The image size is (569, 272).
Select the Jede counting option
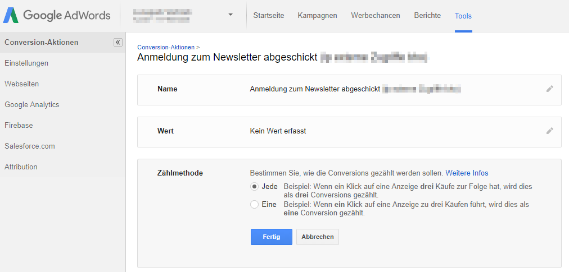click(x=254, y=187)
